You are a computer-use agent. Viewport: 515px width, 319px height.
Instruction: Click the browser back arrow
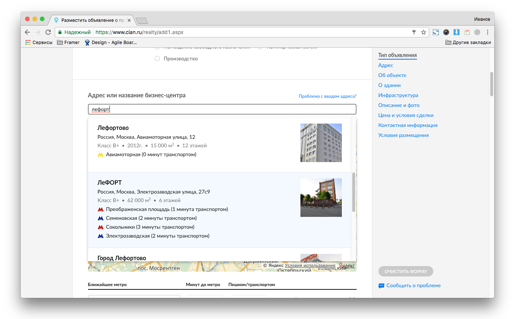(x=27, y=32)
